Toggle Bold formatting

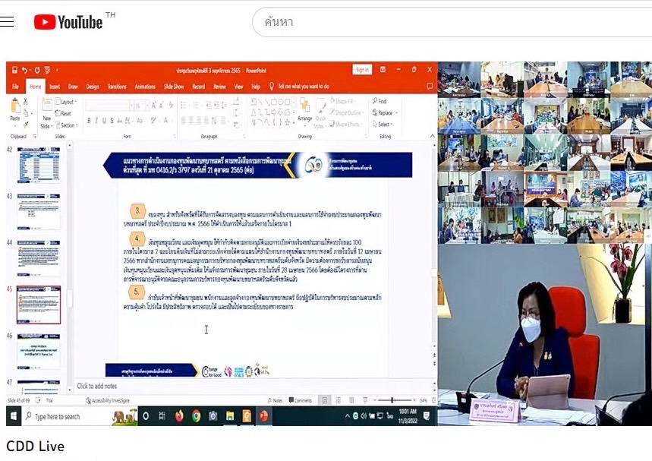pyautogui.click(x=89, y=121)
